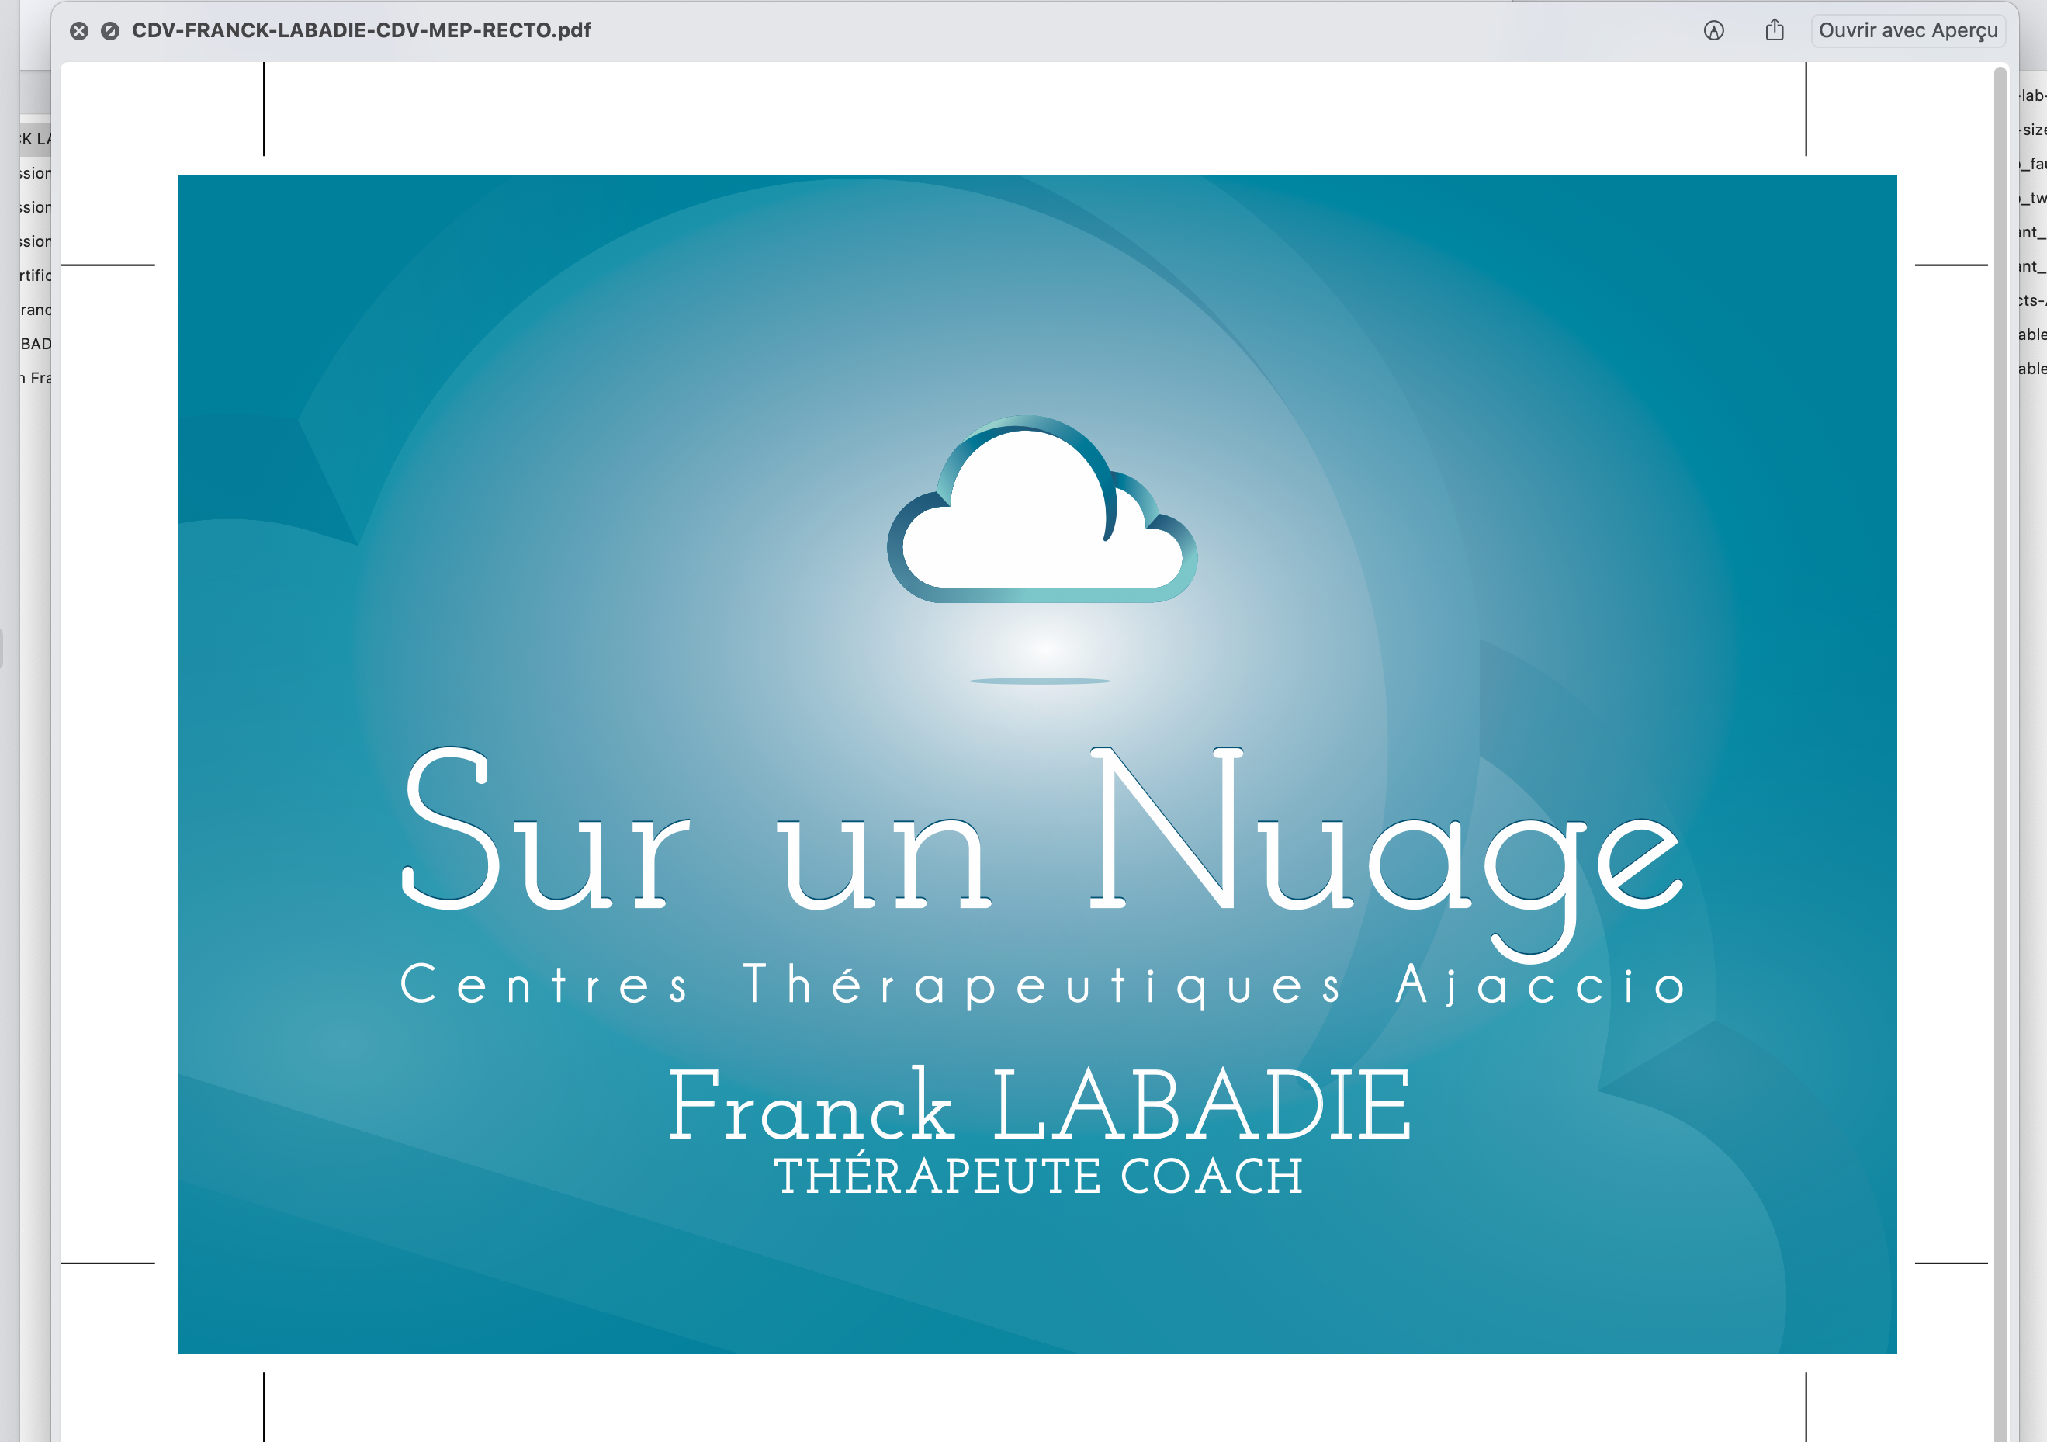This screenshot has height=1442, width=2047.
Task: Click the white cloud logo in the PDF
Action: coord(1042,509)
